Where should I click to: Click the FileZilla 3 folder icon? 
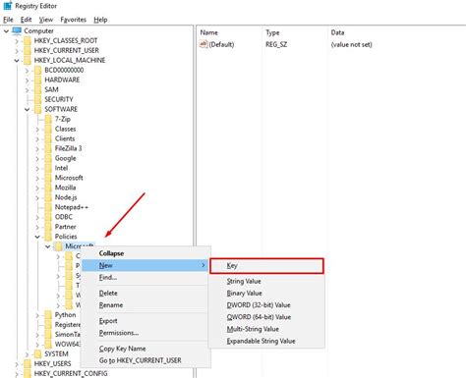(48, 148)
